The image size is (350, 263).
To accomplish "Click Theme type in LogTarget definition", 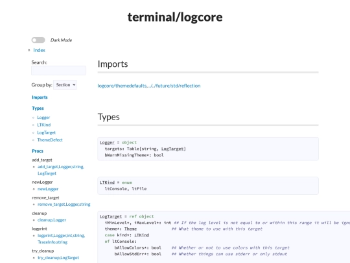I will [x=130, y=229].
